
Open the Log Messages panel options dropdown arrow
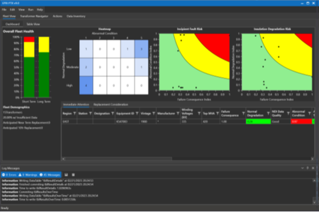click(x=302, y=168)
